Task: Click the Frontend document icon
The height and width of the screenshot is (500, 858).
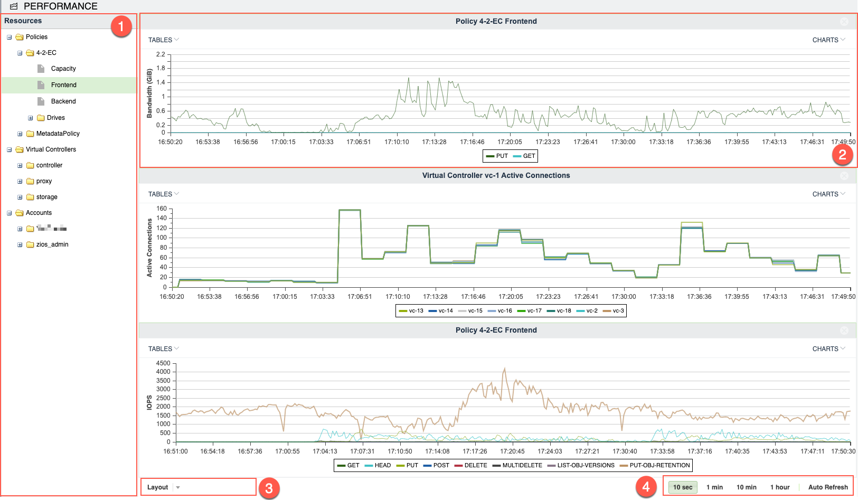Action: (41, 85)
